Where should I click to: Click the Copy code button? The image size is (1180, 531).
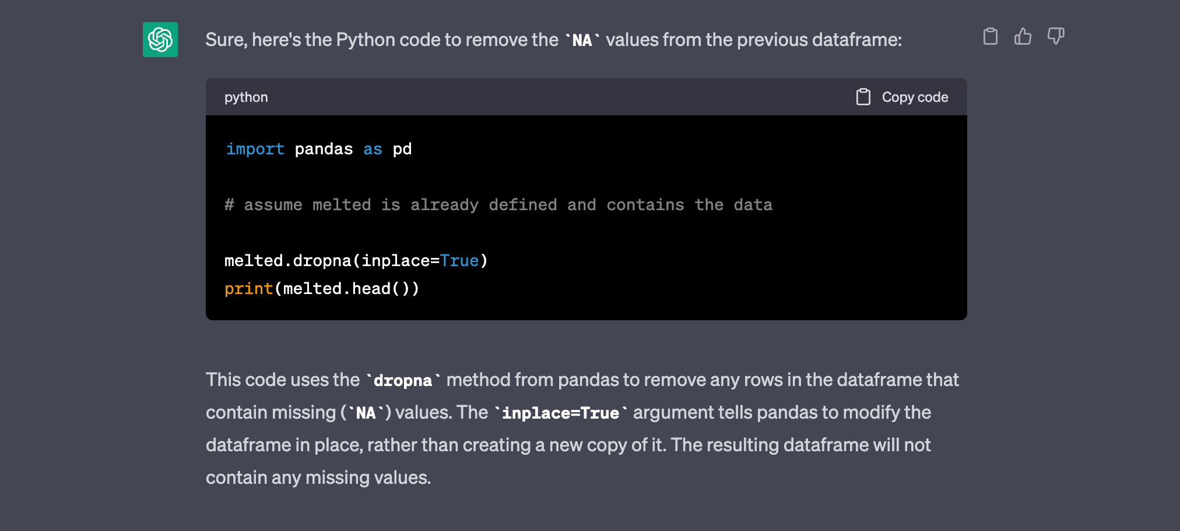(902, 97)
